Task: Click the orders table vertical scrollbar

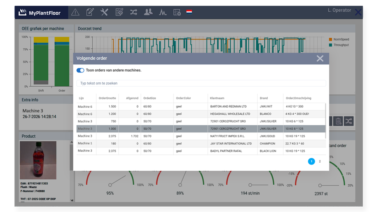Action: pos(325,121)
